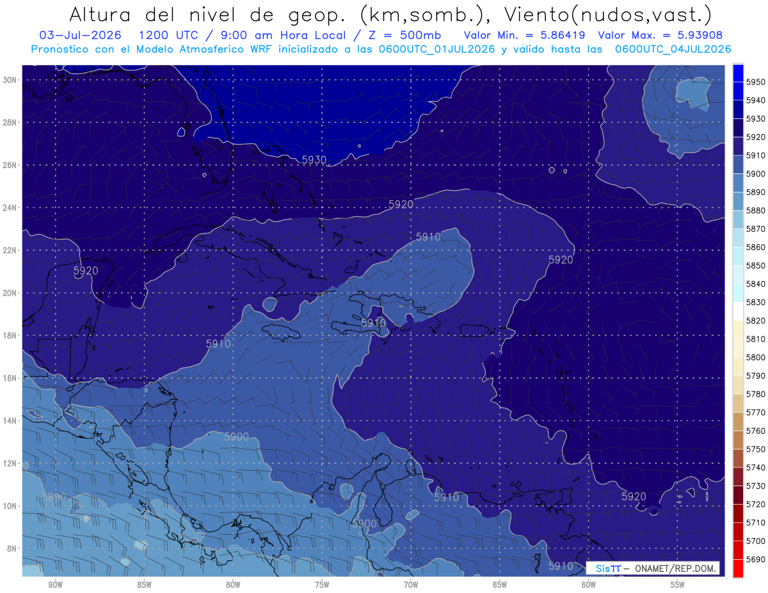768x593 pixels.
Task: Click the '70W' longitude axis label
Action: [x=411, y=585]
